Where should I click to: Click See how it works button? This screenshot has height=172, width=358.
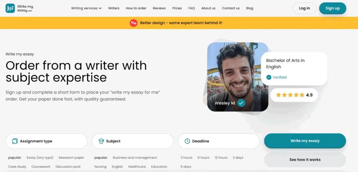[305, 160]
